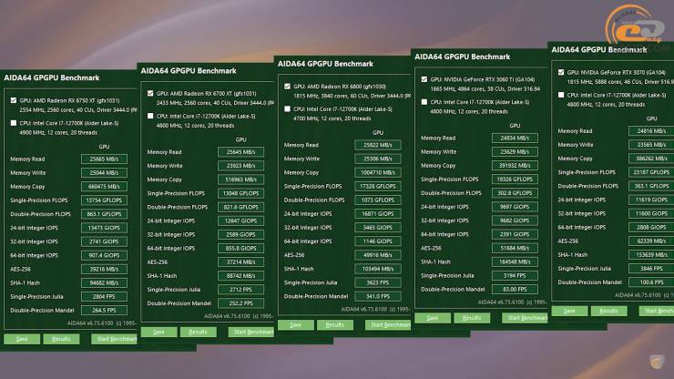Click 64-bit Integer IOPS value 2391 GIOPS
Screen dimensions: 674x379
point(515,235)
